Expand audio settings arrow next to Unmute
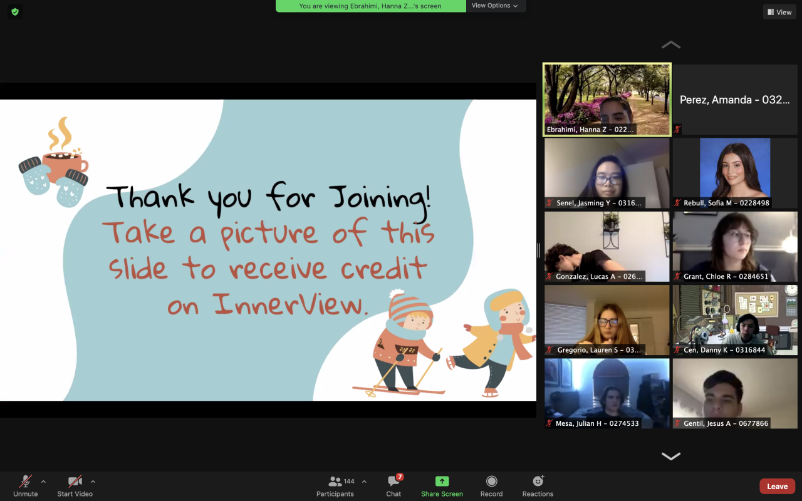802x501 pixels. (x=43, y=482)
